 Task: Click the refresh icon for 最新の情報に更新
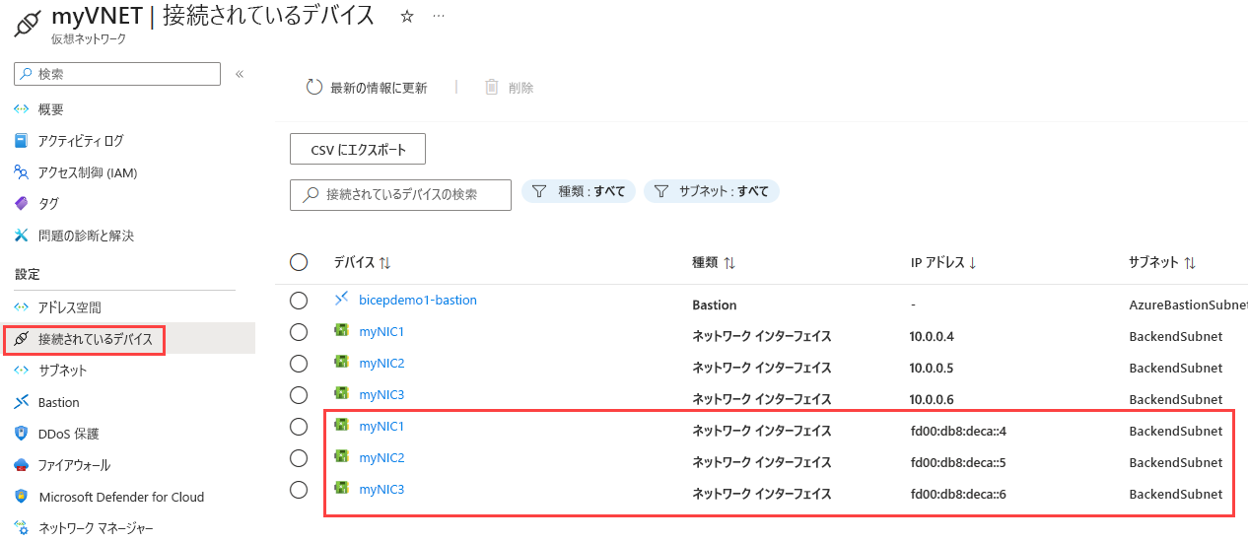tap(314, 88)
